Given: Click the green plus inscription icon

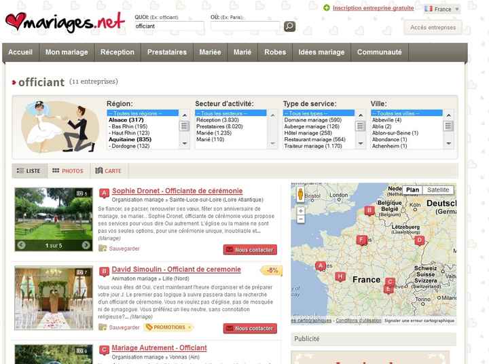Looking at the screenshot, I should (326, 8).
